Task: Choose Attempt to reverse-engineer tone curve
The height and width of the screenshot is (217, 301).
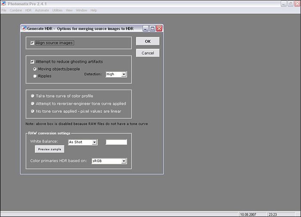Action: pos(33,103)
